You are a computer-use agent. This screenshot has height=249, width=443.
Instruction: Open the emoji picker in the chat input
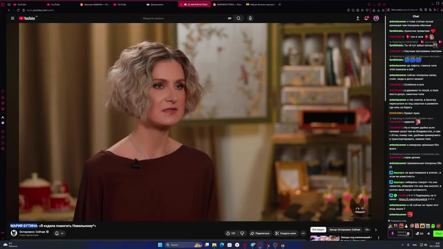[408, 234]
